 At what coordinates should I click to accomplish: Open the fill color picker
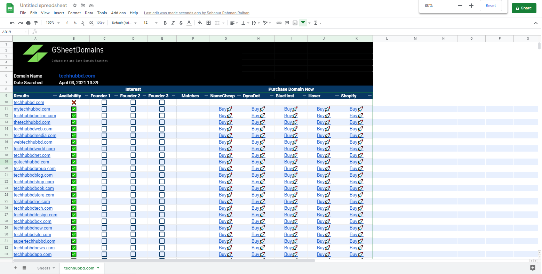click(x=200, y=23)
